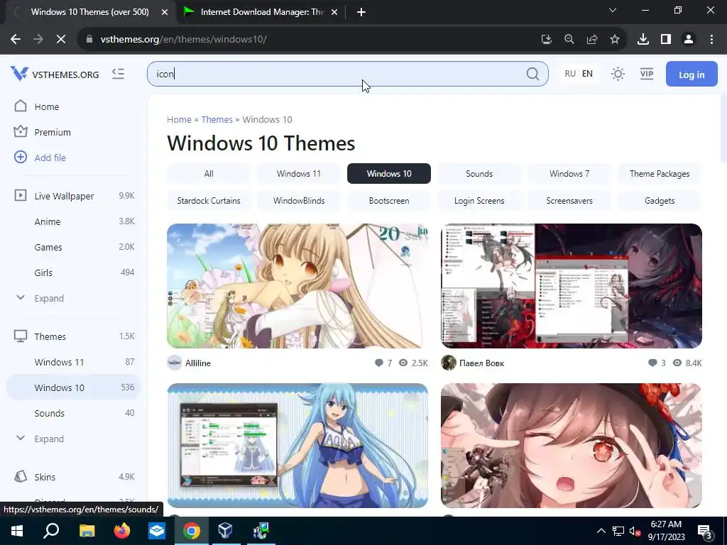Screen dimensions: 727x545
Task: Open the Live Wallpaper category
Action: click(64, 196)
